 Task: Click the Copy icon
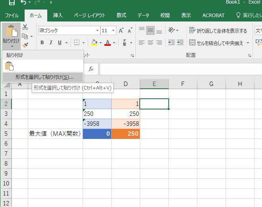(25, 36)
